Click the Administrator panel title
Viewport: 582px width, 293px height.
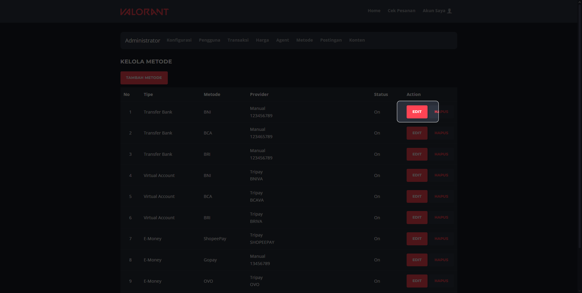pos(142,40)
